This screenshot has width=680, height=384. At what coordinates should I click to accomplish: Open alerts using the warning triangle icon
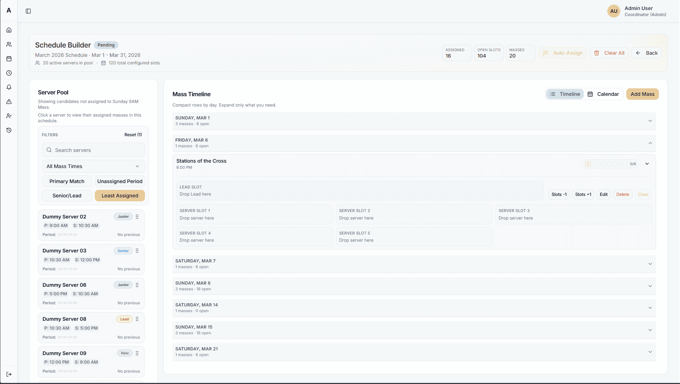(9, 102)
